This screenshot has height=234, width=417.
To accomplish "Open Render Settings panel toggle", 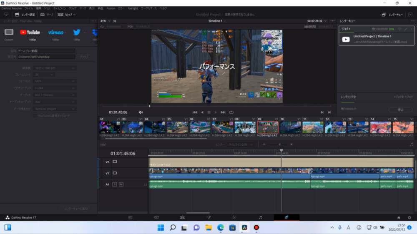I will pos(25,15).
